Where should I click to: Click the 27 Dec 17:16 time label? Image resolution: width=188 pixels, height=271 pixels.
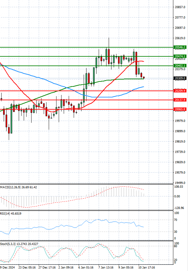coord(47,267)
